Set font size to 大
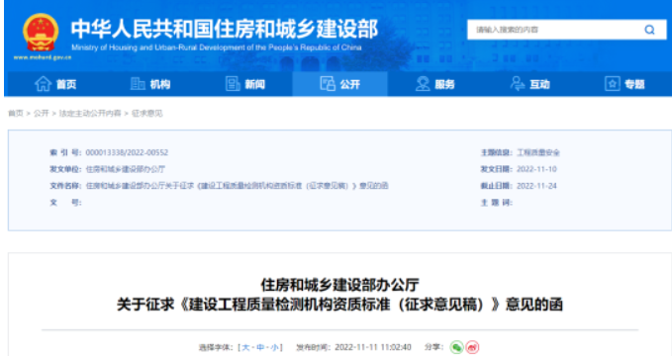 245,347
